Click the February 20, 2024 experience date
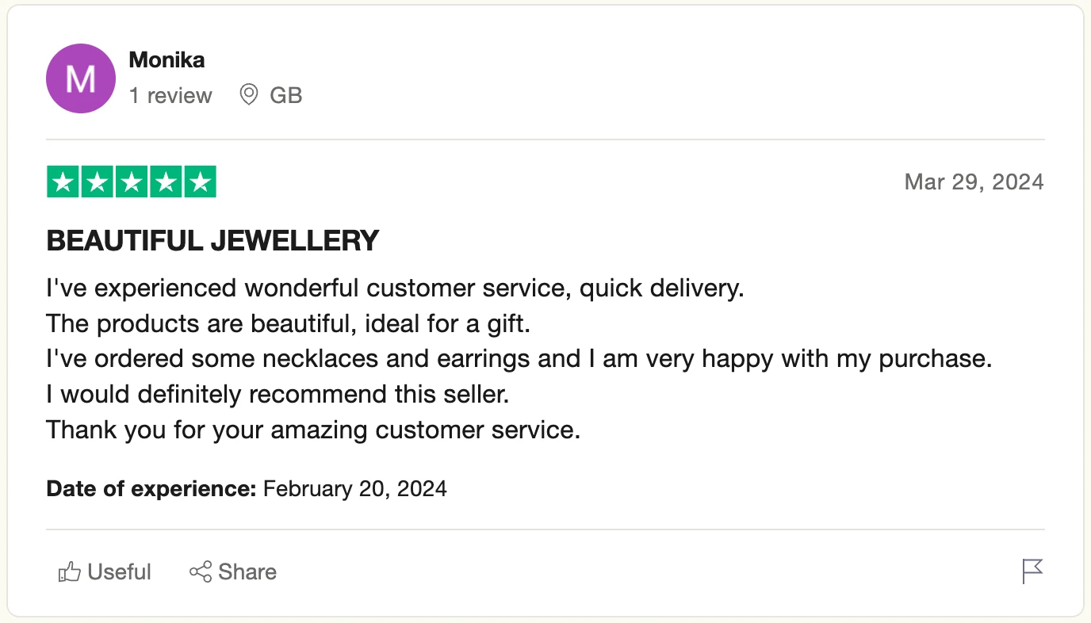This screenshot has height=623, width=1091. (355, 488)
